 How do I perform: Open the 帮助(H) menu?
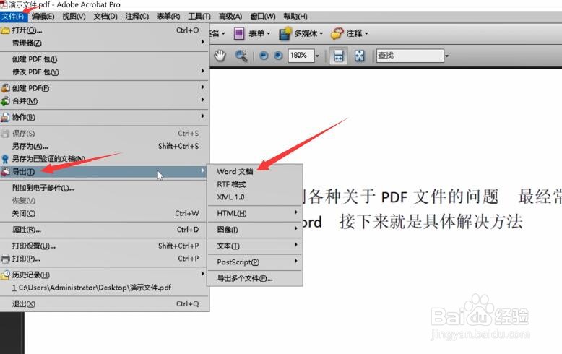point(295,17)
